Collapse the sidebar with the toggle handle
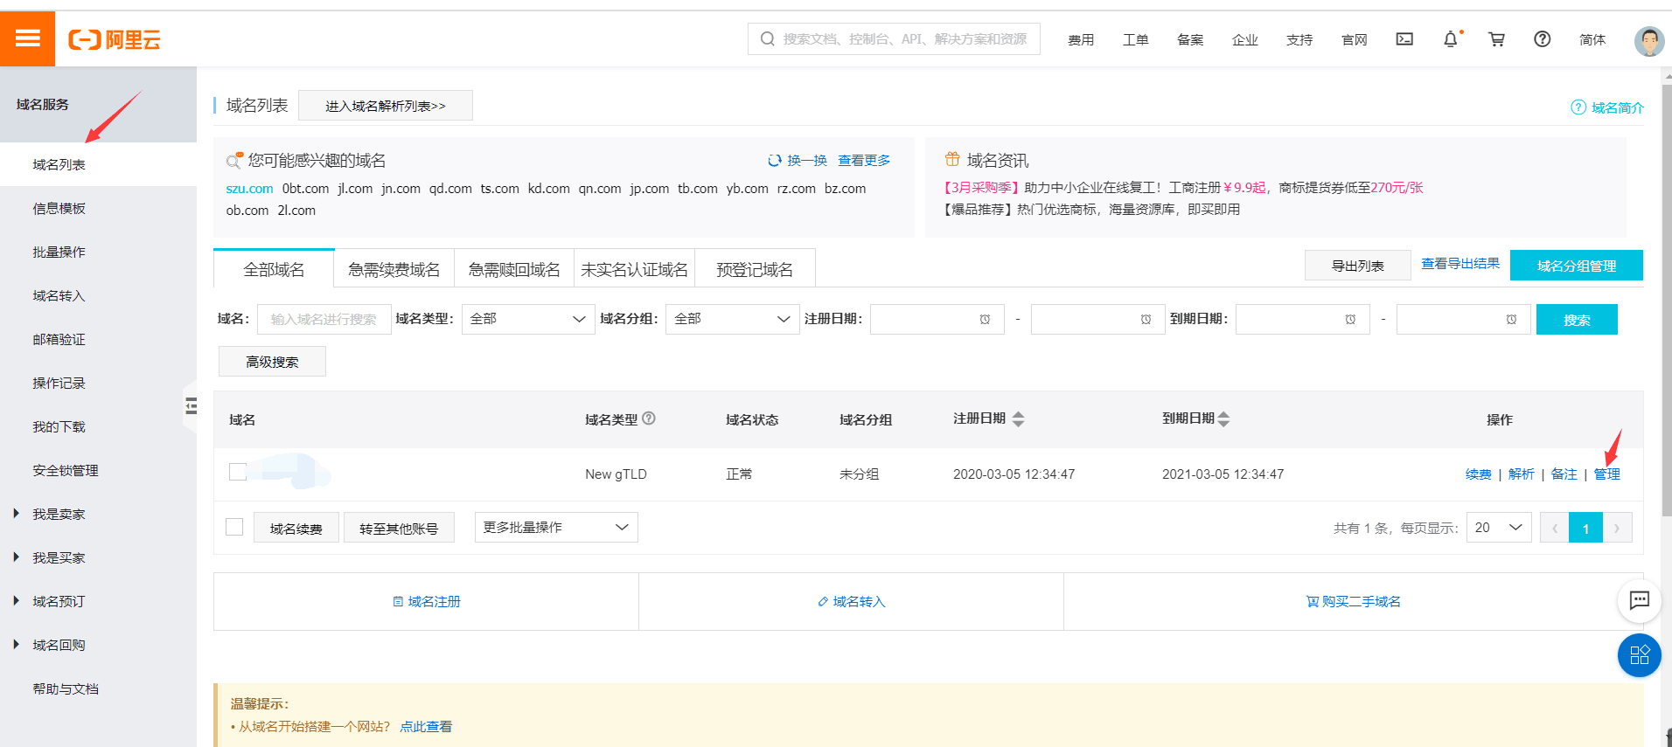The height and width of the screenshot is (747, 1672). (x=191, y=405)
